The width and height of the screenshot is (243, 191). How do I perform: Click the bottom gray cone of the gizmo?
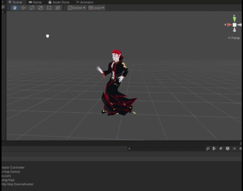[235, 29]
